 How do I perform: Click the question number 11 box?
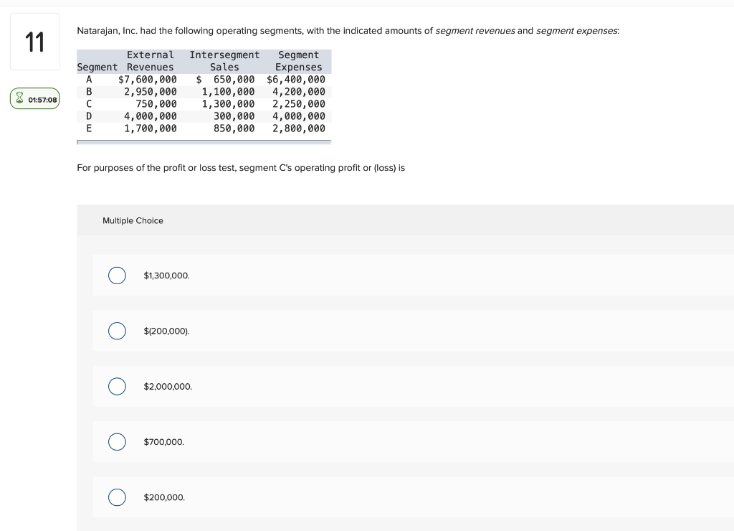(x=34, y=41)
